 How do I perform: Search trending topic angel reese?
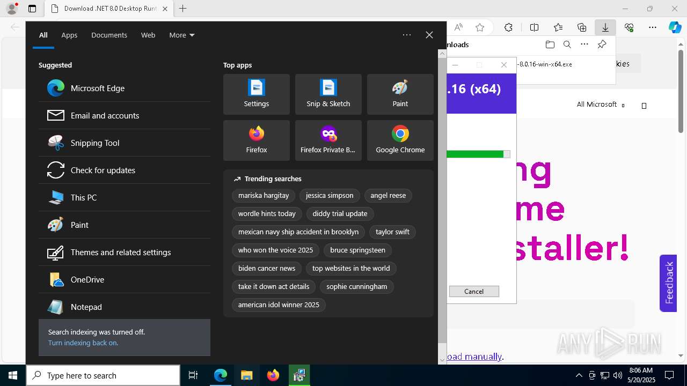388,196
